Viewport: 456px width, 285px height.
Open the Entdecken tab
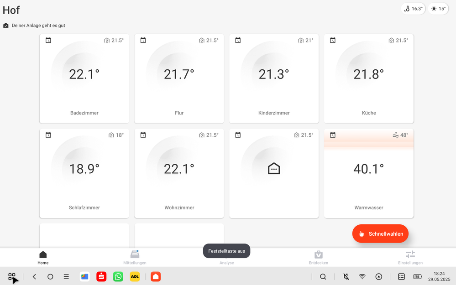(318, 257)
